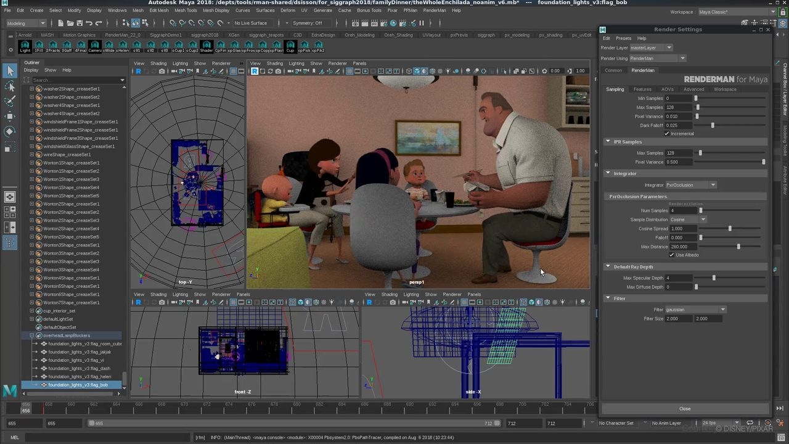Click the Maya logo icon bottom-left

(x=9, y=390)
